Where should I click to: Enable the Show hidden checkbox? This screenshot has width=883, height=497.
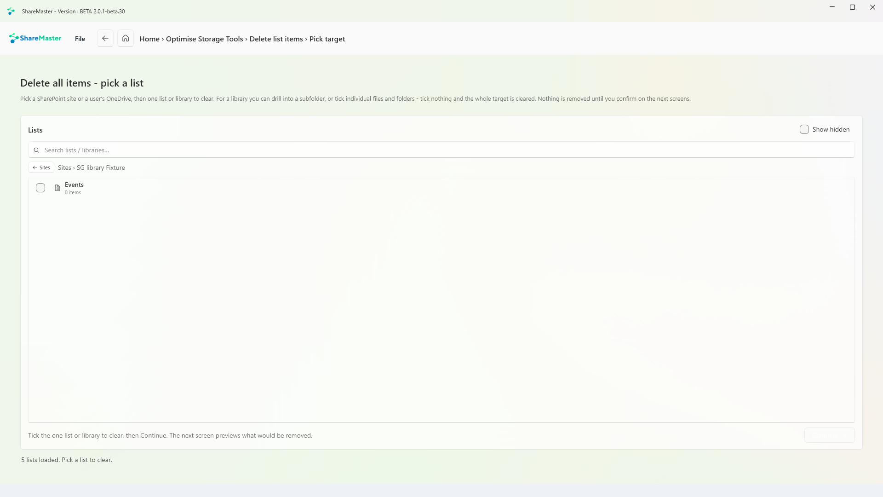click(804, 129)
